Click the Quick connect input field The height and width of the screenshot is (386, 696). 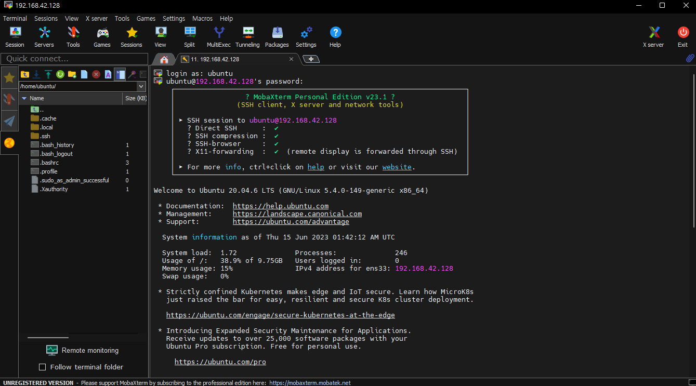tap(73, 59)
